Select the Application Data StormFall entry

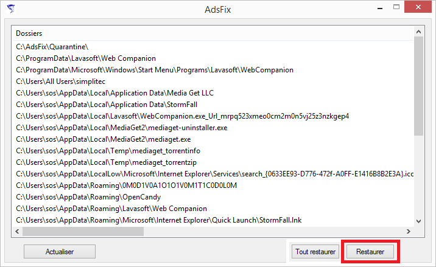point(111,105)
